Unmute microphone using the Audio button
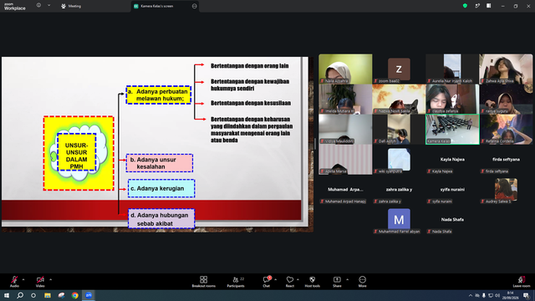 (x=14, y=282)
